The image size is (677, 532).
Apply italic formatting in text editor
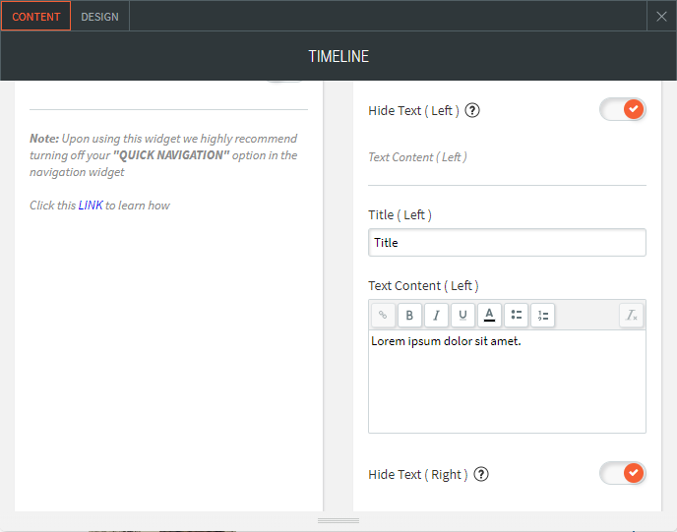pos(436,315)
